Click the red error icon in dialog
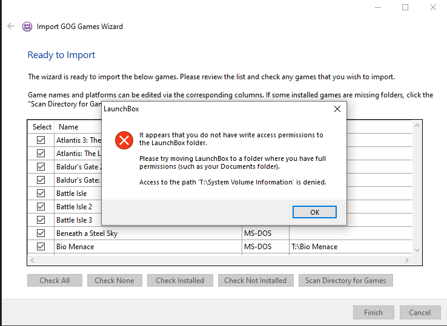 click(x=124, y=141)
